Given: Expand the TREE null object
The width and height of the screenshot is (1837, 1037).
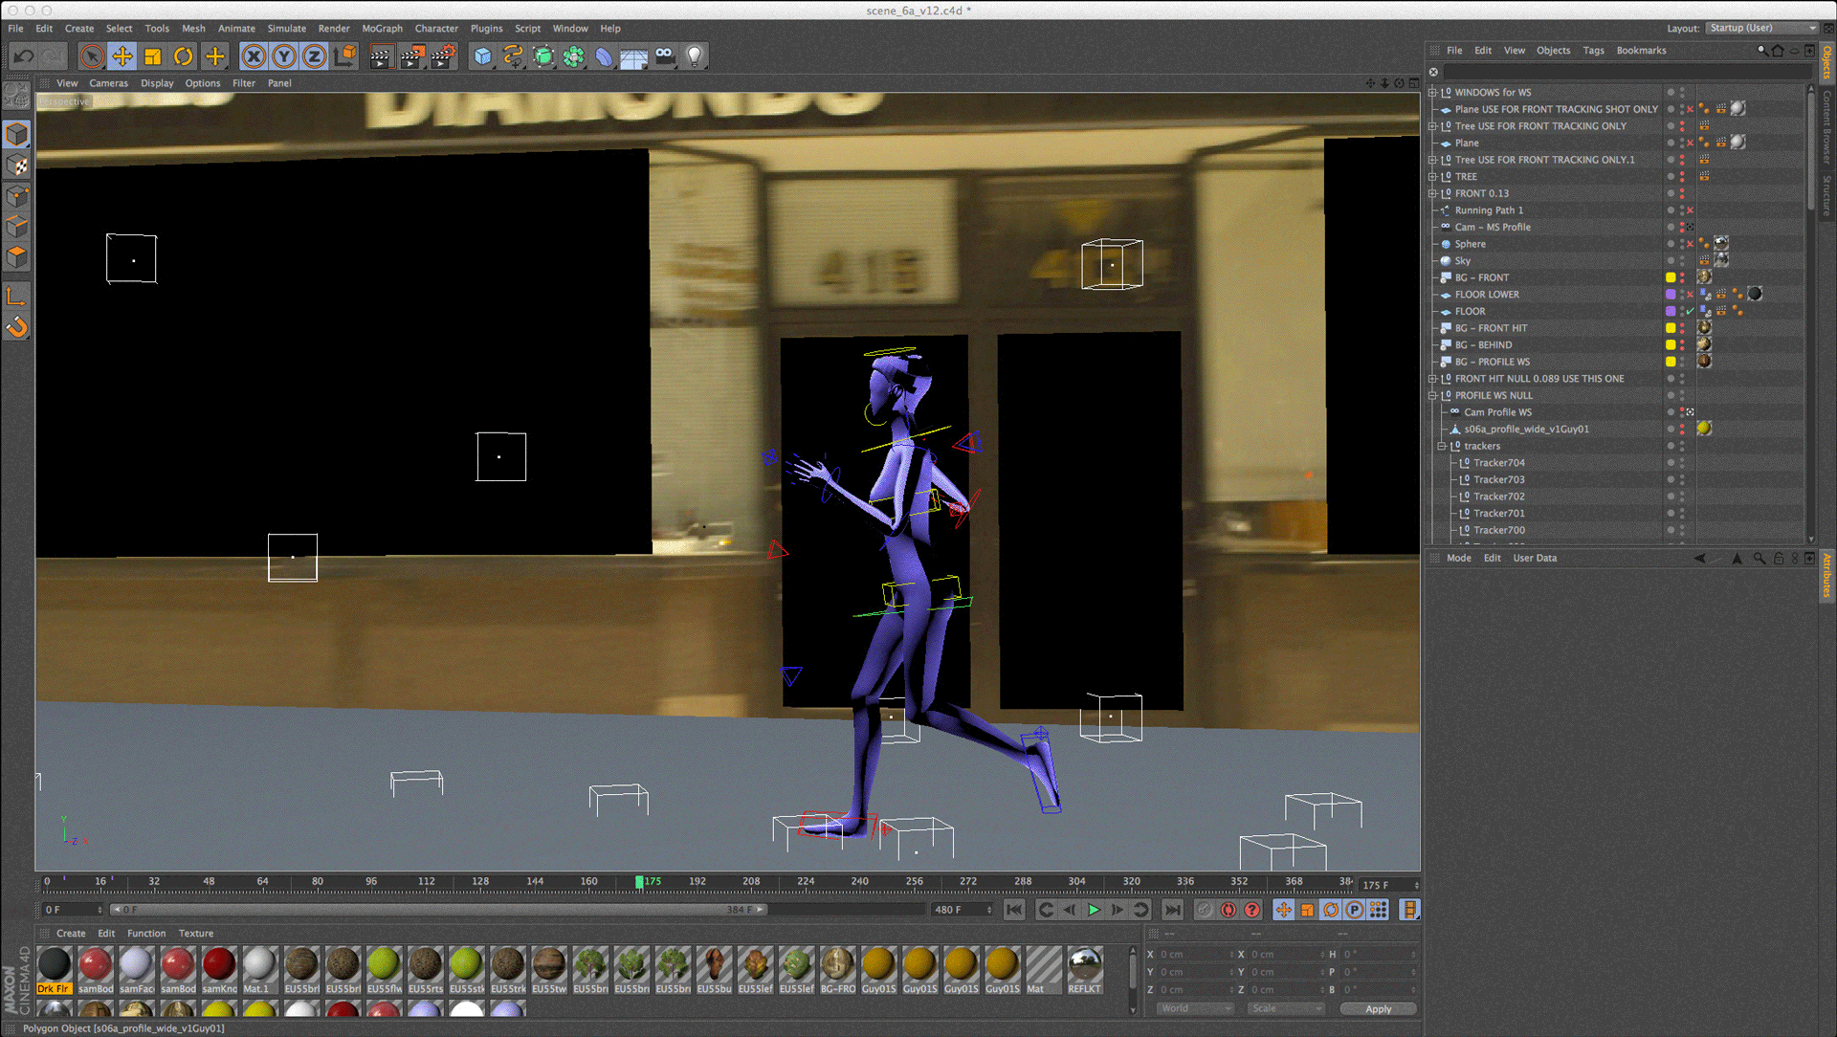Looking at the screenshot, I should (x=1433, y=177).
